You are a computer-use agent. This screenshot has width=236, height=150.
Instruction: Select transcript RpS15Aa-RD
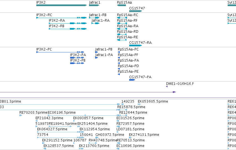point(122,34)
